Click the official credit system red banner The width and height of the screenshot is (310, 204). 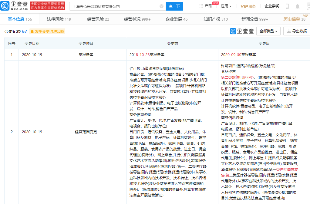point(47,6)
